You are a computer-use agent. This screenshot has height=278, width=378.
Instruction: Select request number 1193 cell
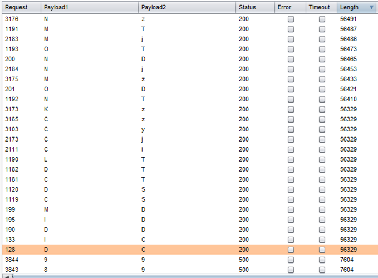point(12,49)
